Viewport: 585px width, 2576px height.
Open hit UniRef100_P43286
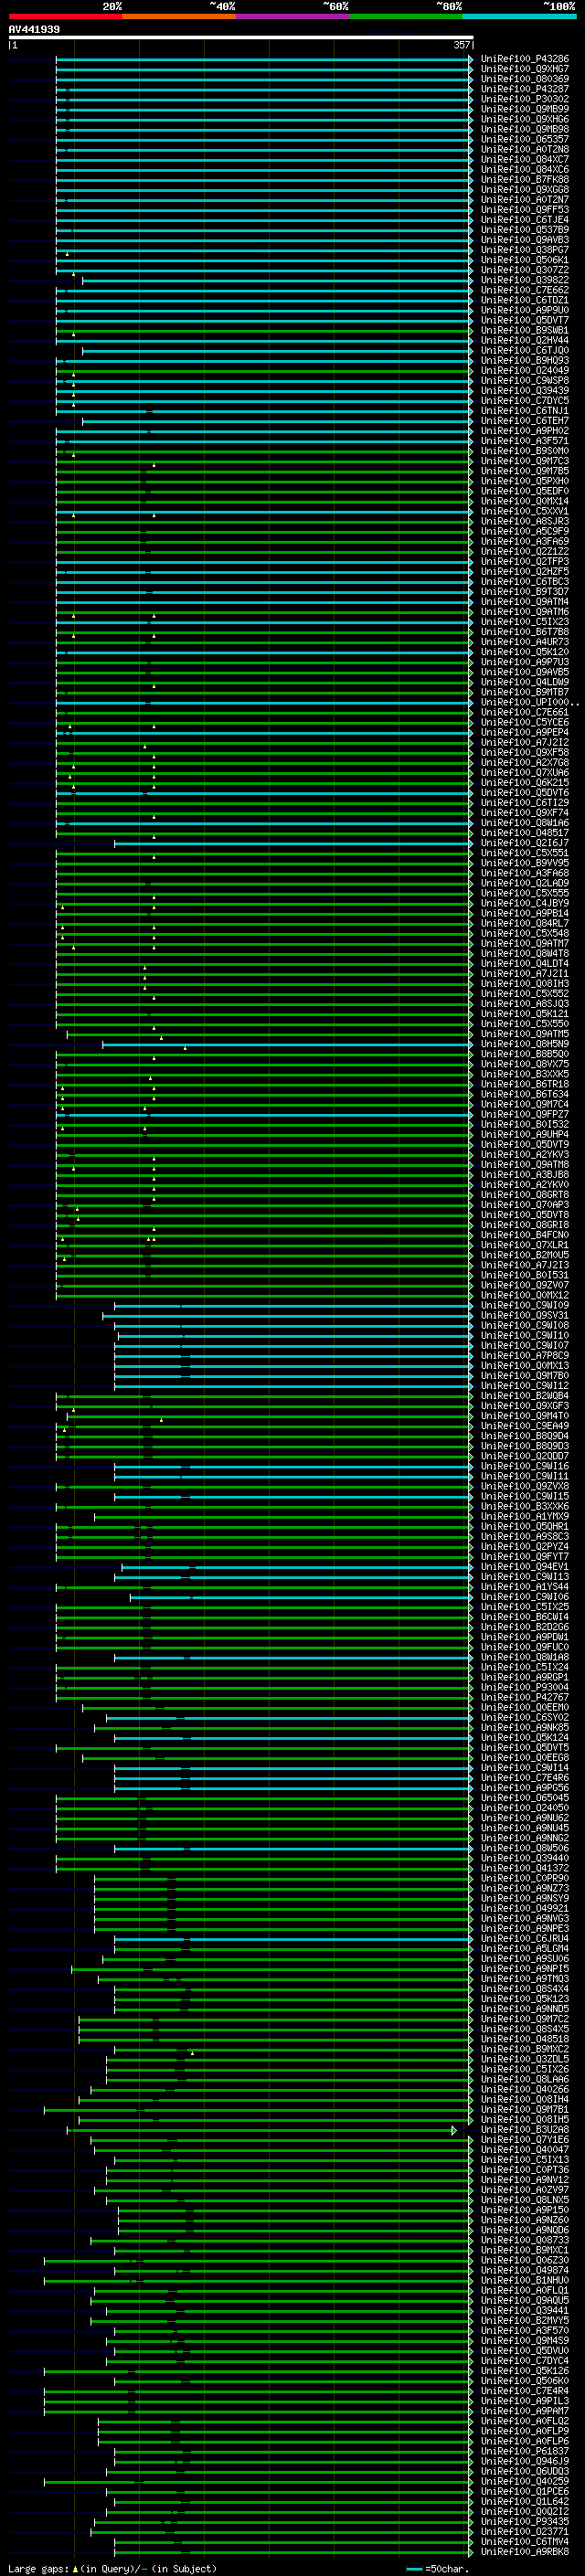click(x=525, y=59)
